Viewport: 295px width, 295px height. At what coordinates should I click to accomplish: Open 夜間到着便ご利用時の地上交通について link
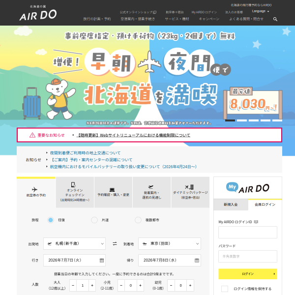pos(85,153)
